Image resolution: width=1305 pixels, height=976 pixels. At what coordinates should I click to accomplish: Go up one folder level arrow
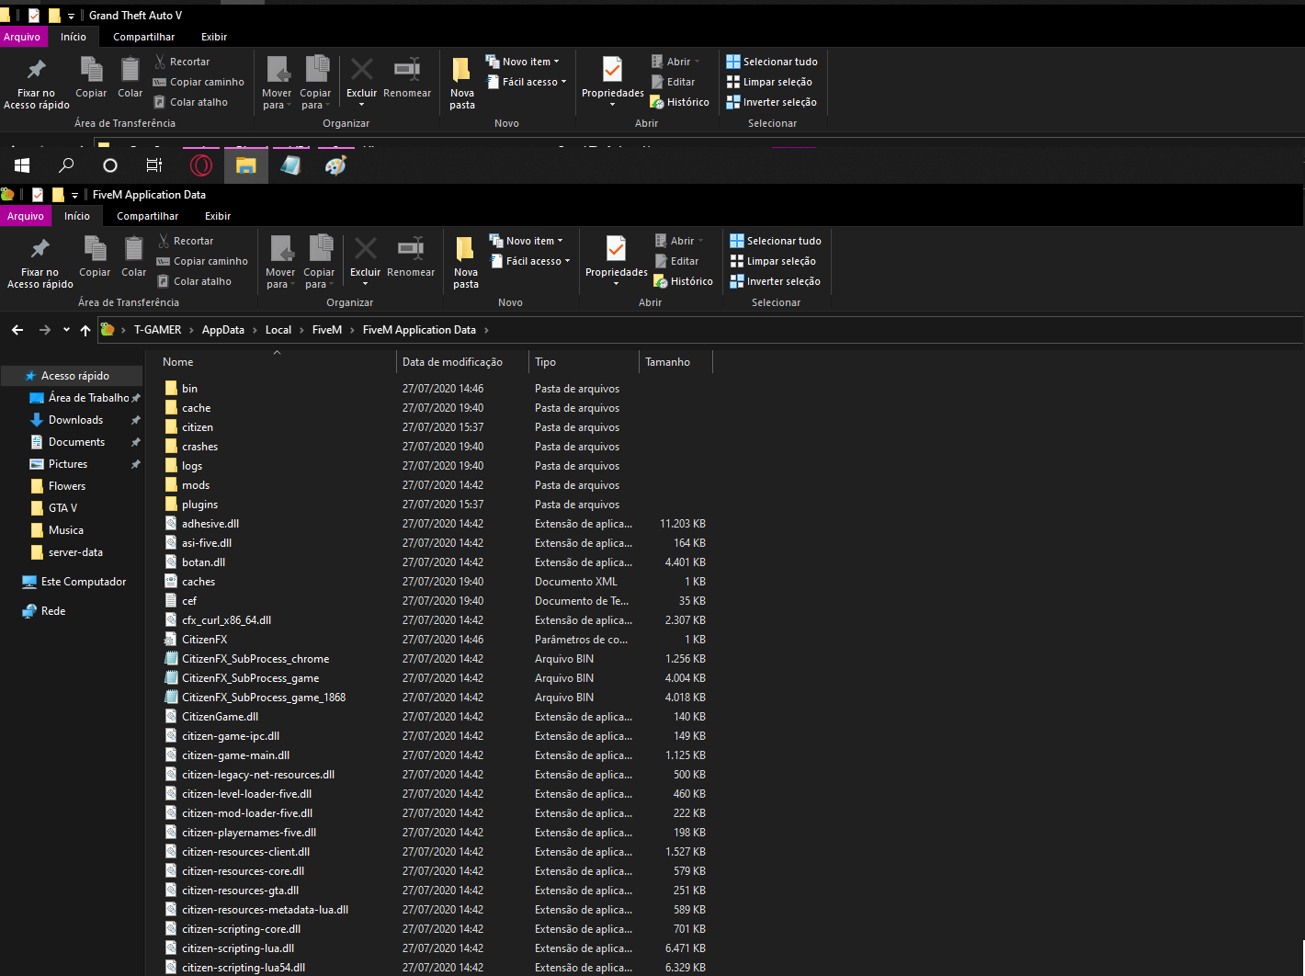(x=85, y=330)
